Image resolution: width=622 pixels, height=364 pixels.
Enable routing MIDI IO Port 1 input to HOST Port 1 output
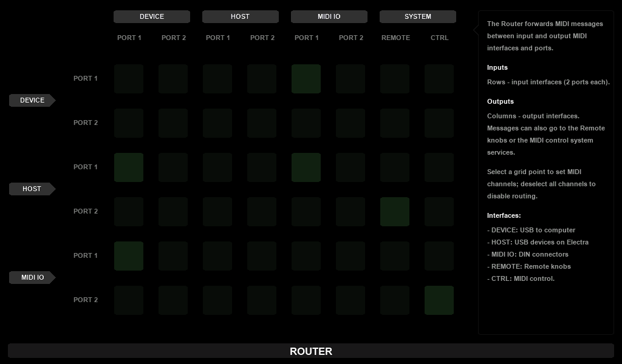pos(217,256)
